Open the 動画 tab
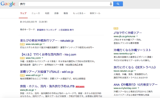 (66, 13)
